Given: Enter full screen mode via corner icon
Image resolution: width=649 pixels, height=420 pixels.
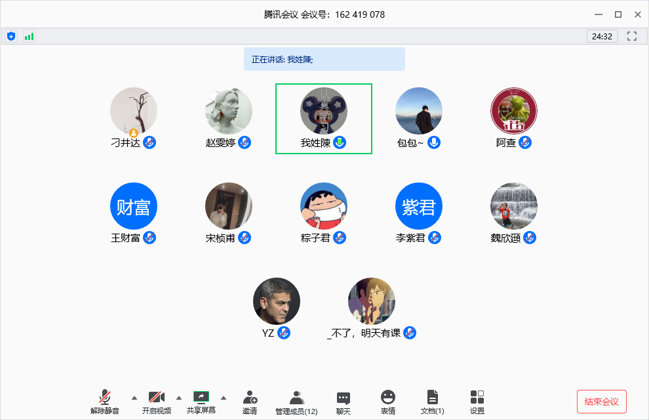Looking at the screenshot, I should 632,37.
